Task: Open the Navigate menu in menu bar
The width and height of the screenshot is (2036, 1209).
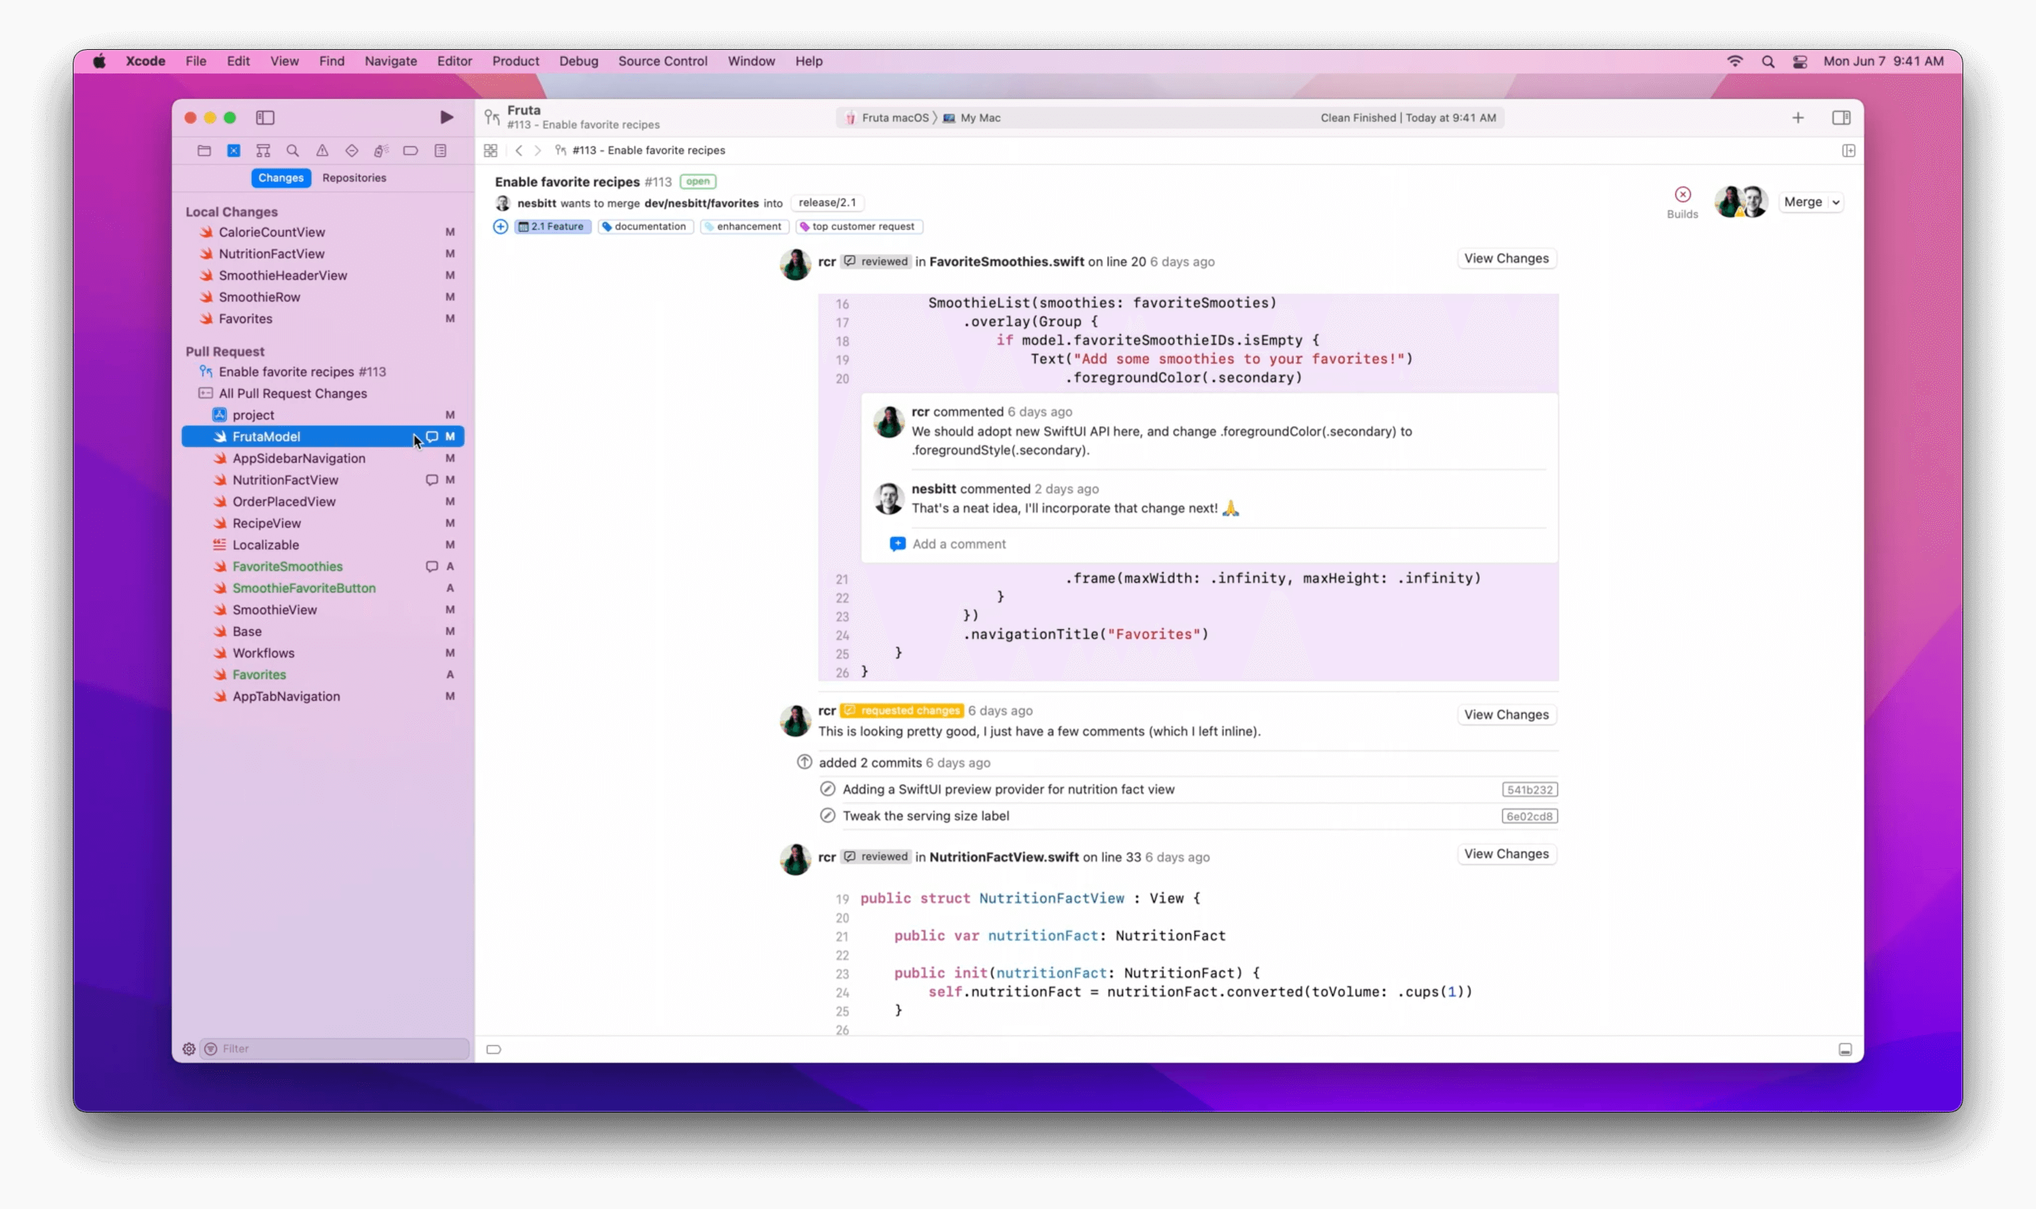Action: [389, 60]
